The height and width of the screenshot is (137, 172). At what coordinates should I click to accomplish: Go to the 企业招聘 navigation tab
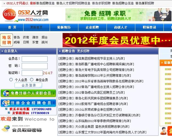tap(92, 27)
